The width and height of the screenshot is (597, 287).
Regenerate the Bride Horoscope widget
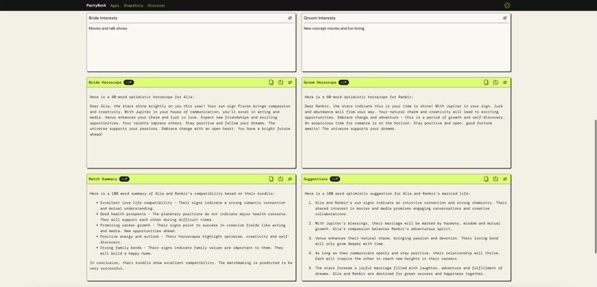[x=281, y=82]
